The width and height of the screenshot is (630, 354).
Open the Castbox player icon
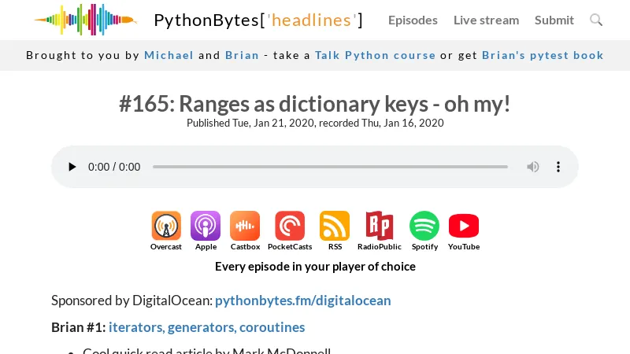point(245,226)
